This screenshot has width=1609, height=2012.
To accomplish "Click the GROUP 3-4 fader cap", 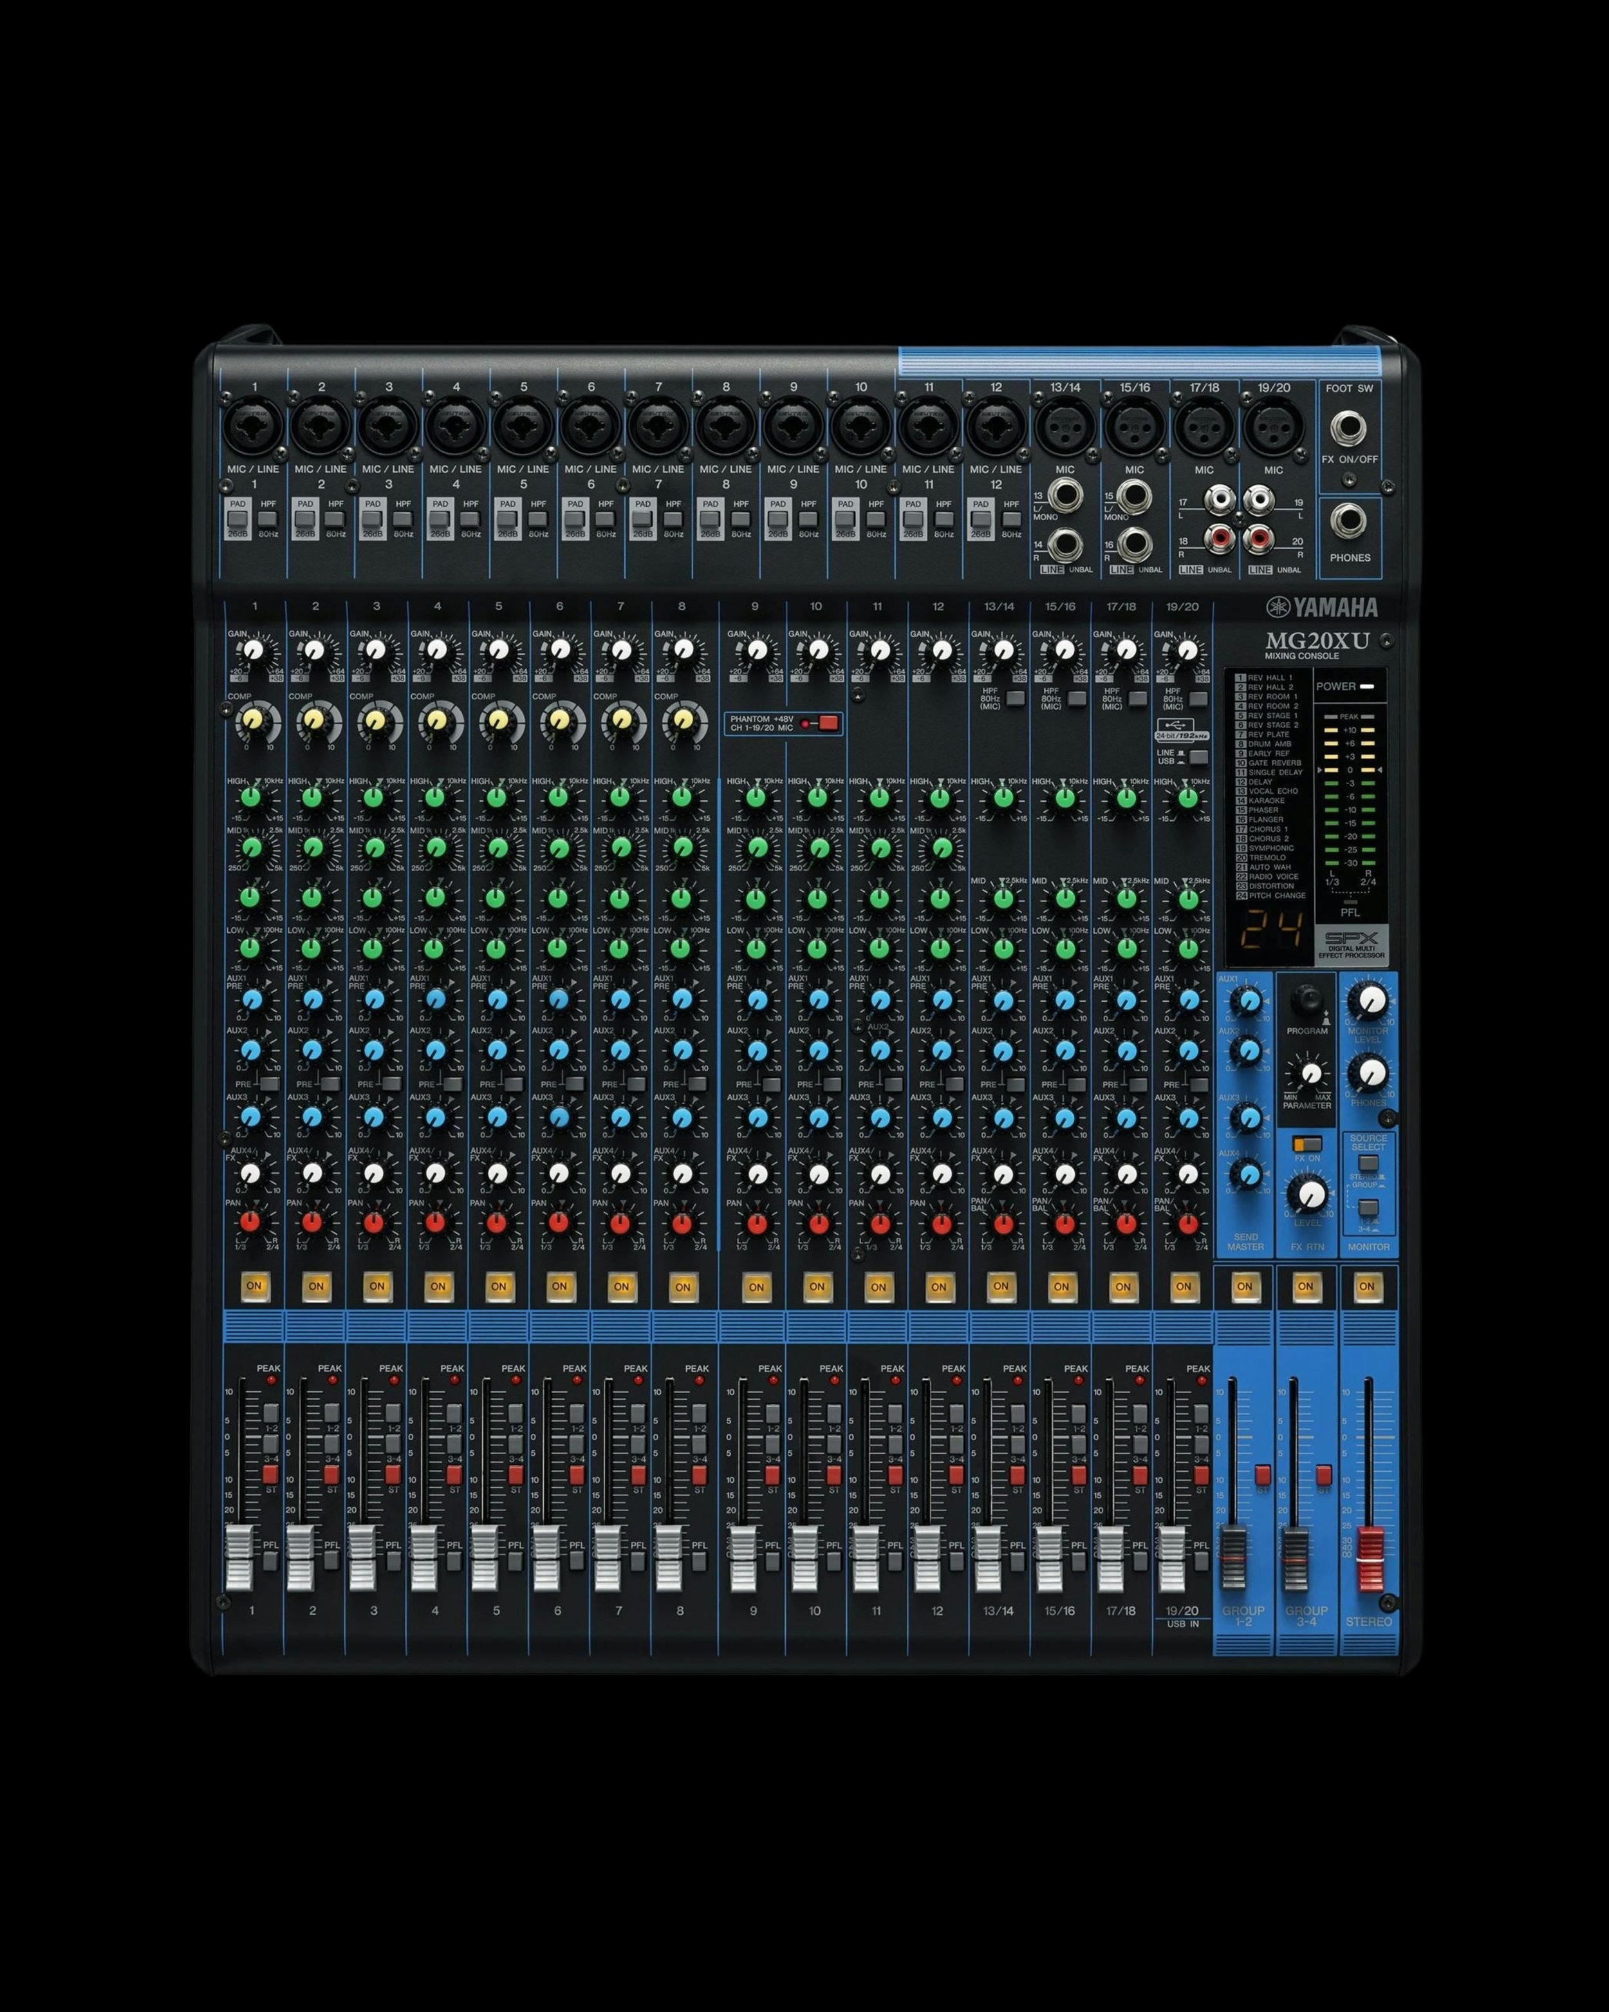I will (x=1295, y=1559).
